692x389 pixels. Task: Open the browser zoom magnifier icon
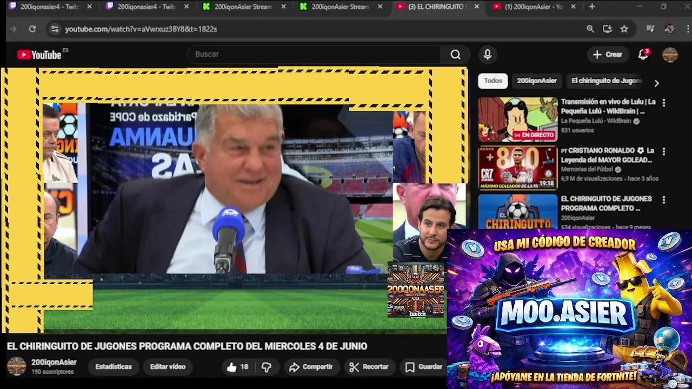tap(590, 29)
